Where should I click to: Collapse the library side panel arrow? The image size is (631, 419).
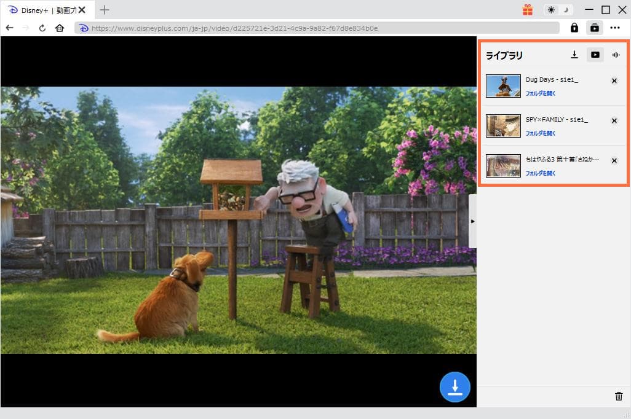[x=472, y=221]
